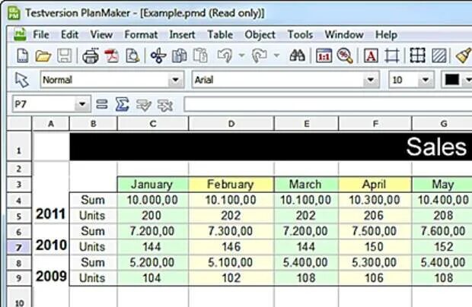This screenshot has height=307, width=472.
Task: Click the shading hatch pattern icon
Action: coord(439,56)
